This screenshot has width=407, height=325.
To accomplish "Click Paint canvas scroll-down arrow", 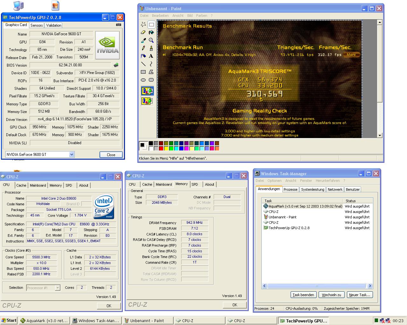I will click(379, 135).
